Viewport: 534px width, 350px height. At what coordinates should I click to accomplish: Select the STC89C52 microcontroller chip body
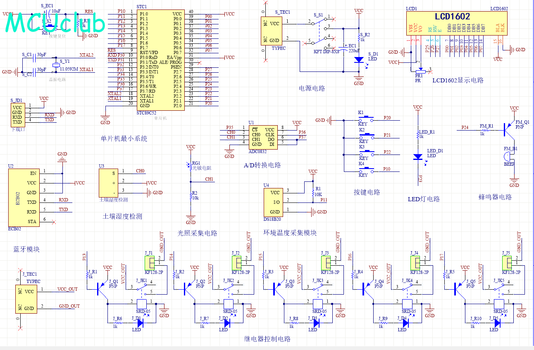pos(160,60)
